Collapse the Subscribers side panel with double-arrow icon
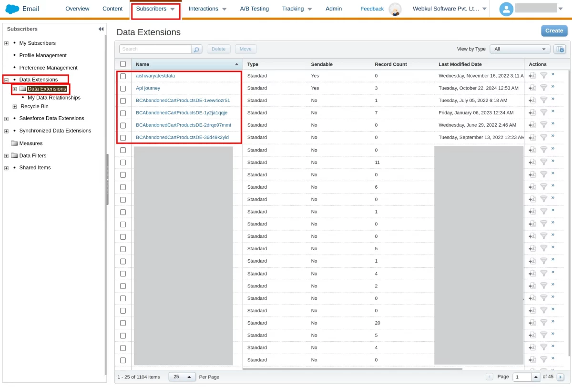The height and width of the screenshot is (387, 572). point(101,29)
